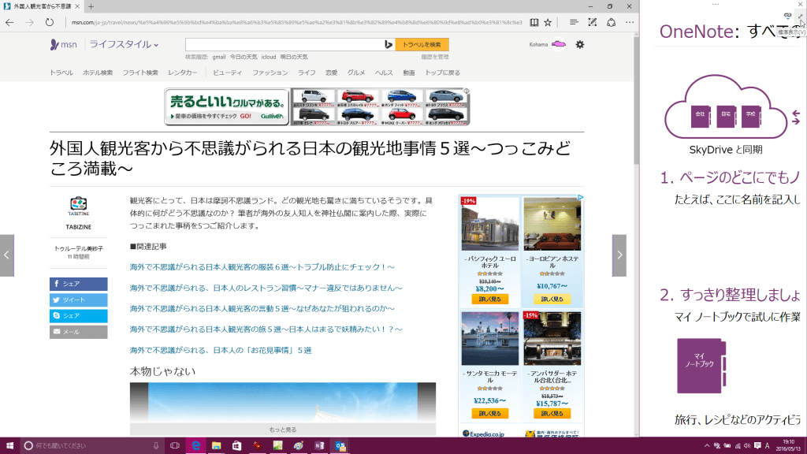Image resolution: width=807 pixels, height=454 pixels.
Task: Click the Twitter ツイート button
Action: pos(78,300)
